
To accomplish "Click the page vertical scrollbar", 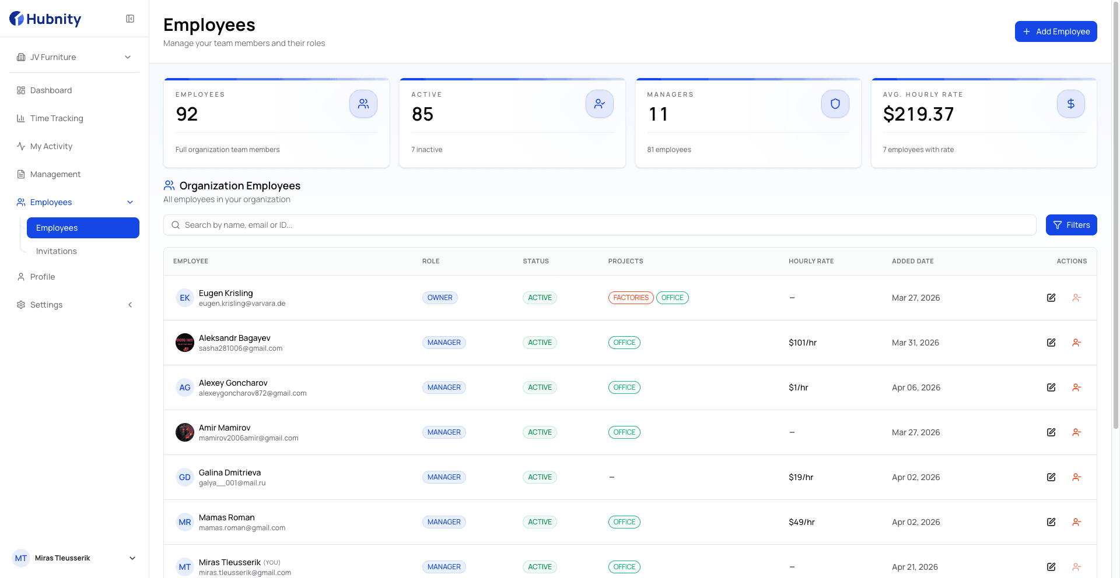I will [1116, 216].
